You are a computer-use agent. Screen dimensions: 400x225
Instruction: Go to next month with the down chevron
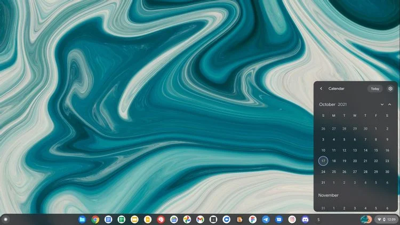tap(382, 105)
